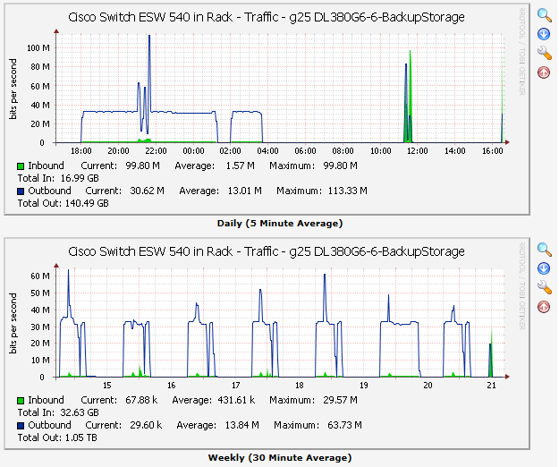
Task: Click the 60 M axis label on Weekly graph
Action: tap(40, 276)
